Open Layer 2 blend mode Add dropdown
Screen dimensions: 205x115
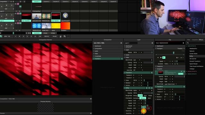point(9,19)
